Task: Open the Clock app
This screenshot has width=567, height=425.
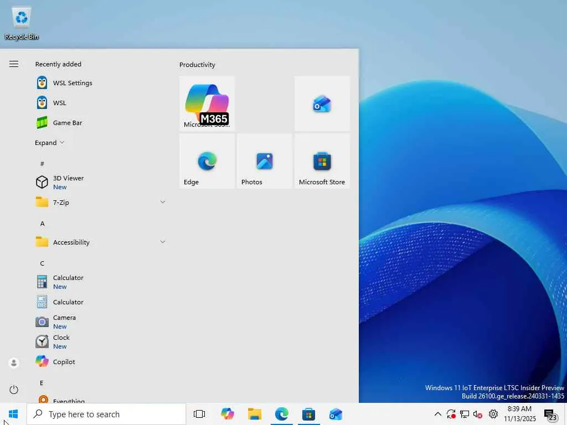Action: point(101,341)
